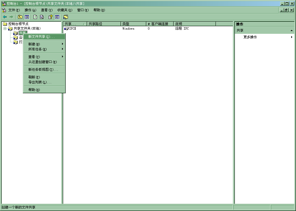Open the 操作(A) menu in menu bar
The width and height of the screenshot is (296, 211).
(30, 10)
